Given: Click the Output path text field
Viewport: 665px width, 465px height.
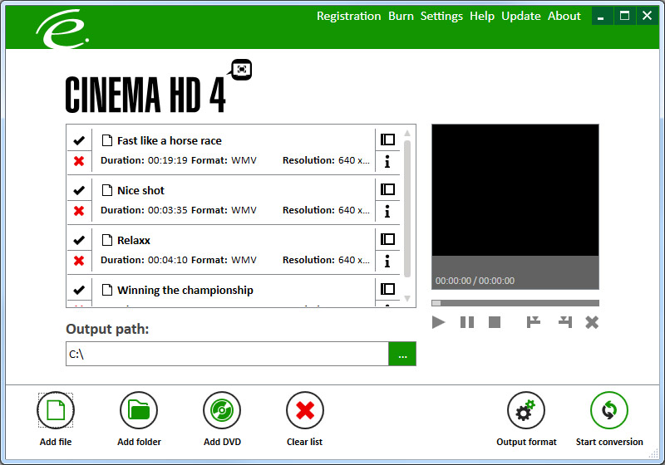Looking at the screenshot, I should (227, 354).
